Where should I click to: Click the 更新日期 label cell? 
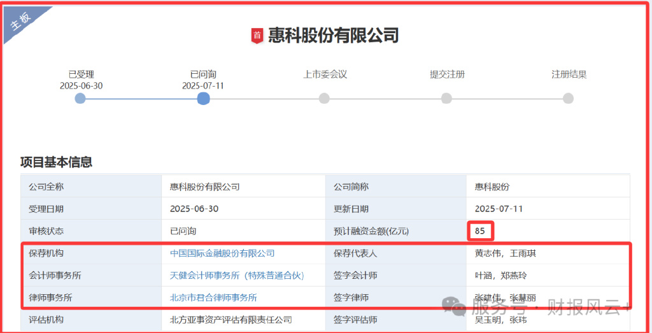396,209
